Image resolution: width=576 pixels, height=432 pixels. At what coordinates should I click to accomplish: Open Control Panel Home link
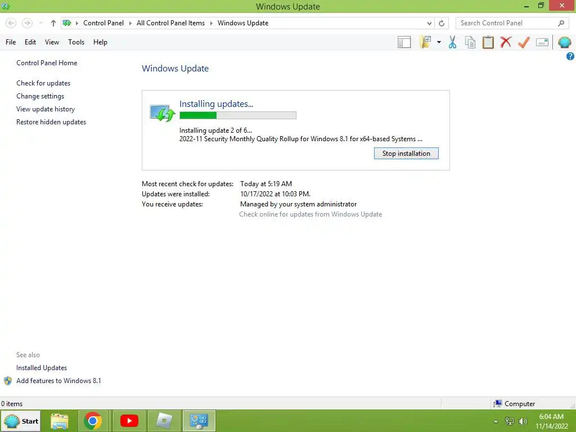47,63
